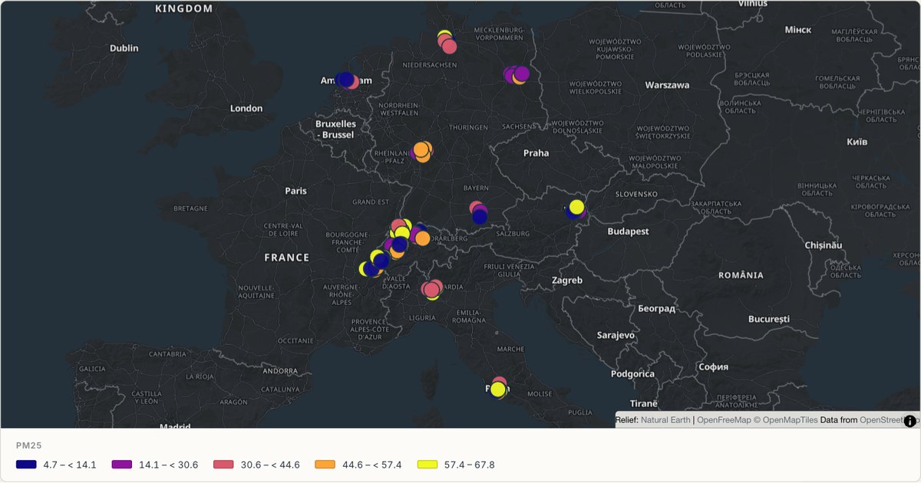Screen dimensions: 921x483
Task: Click the Bruxelles - Brussel label
Action: (x=335, y=129)
